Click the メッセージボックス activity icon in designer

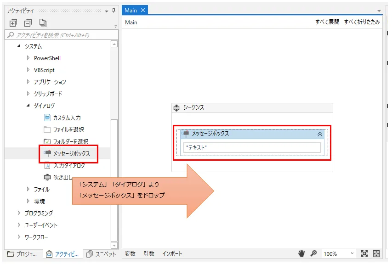pos(186,134)
